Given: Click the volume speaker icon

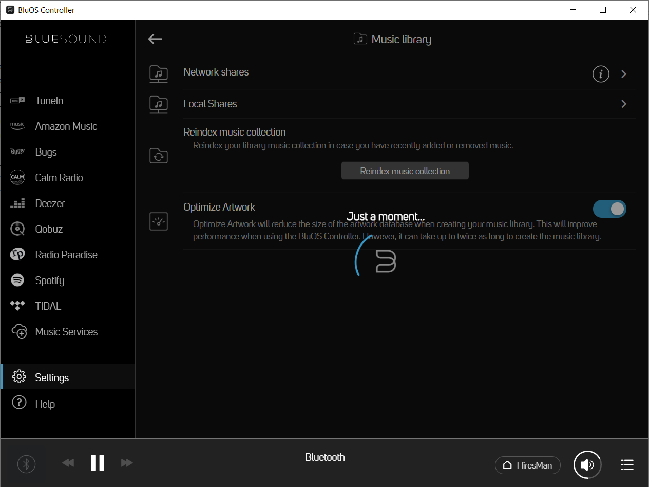Looking at the screenshot, I should pos(587,465).
